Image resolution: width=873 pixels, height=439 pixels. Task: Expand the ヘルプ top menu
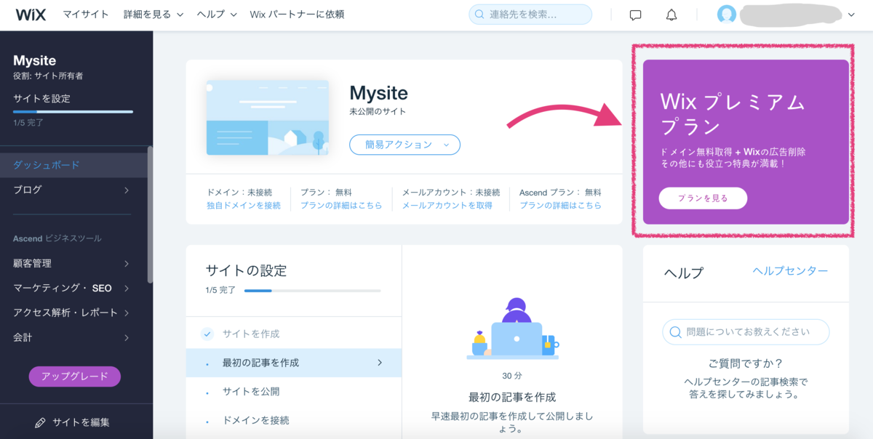coord(218,15)
